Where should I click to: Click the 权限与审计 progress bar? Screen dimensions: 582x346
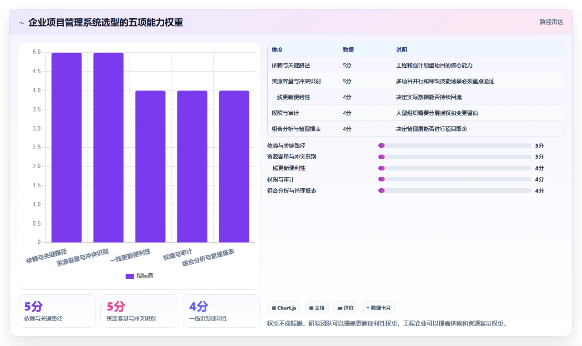click(x=455, y=179)
